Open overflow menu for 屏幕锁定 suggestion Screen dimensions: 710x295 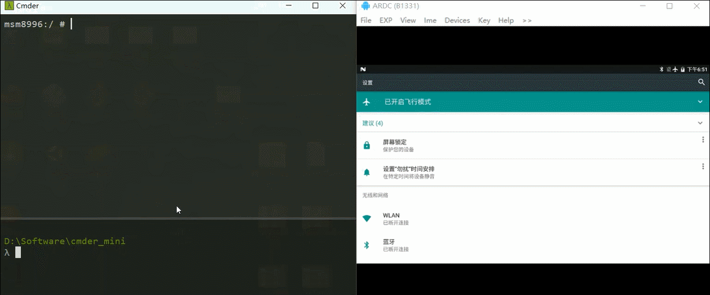pos(703,139)
